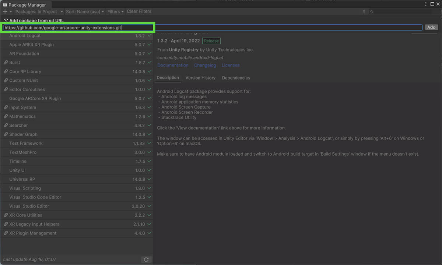This screenshot has height=265, width=442.
Task: Open the Documentation link
Action: [x=173, y=65]
